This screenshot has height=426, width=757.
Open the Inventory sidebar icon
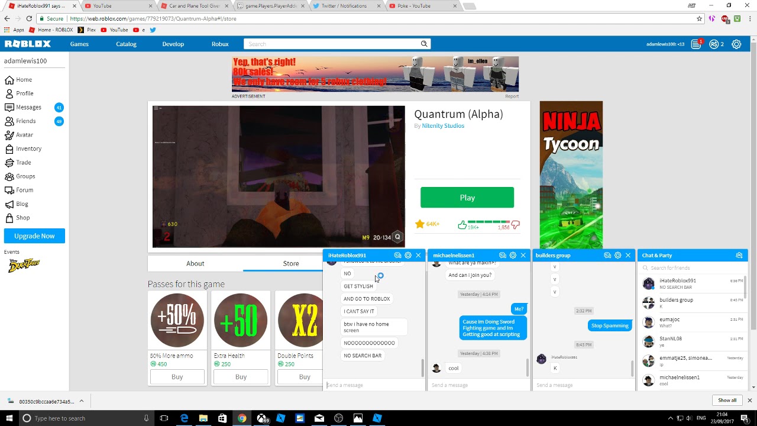(9, 149)
